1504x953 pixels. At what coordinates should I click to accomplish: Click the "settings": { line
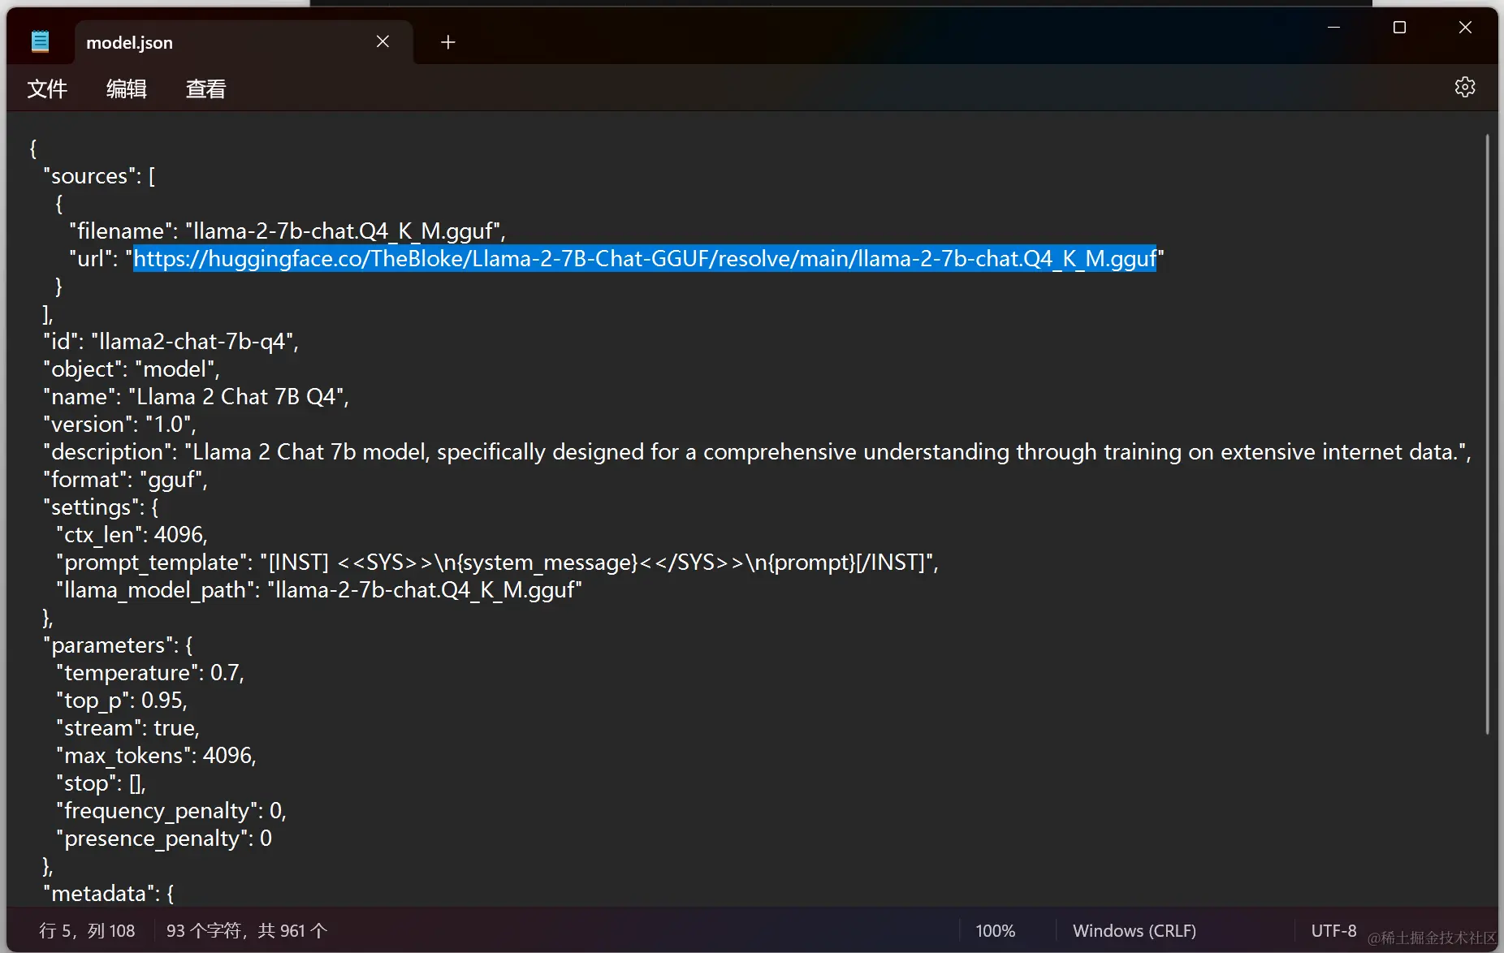(101, 507)
